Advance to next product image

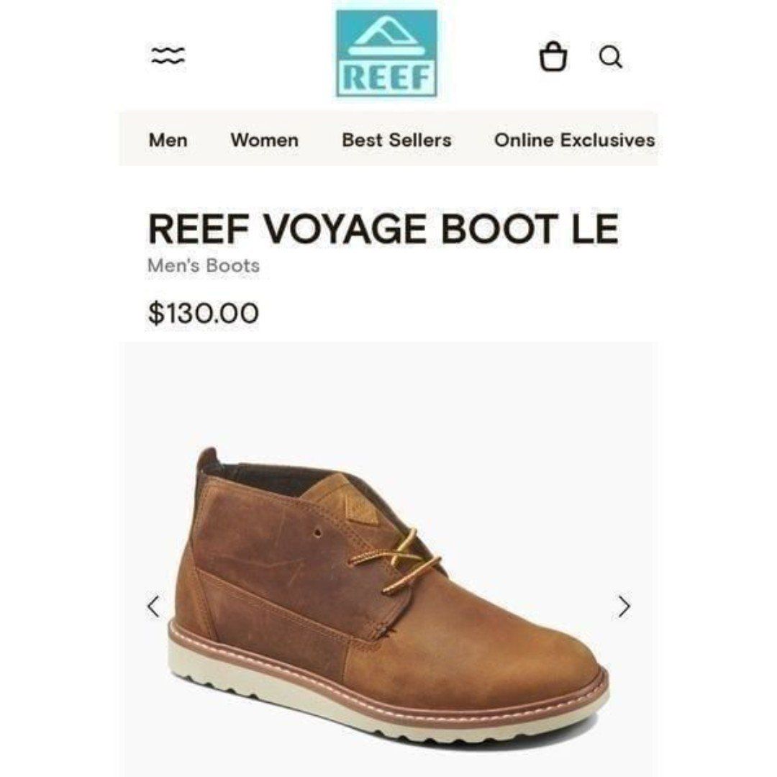(624, 606)
